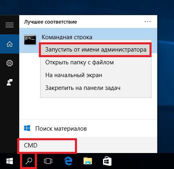Launch Microsoft Edge from the taskbar
This screenshot has height=169, width=174.
(68, 161)
